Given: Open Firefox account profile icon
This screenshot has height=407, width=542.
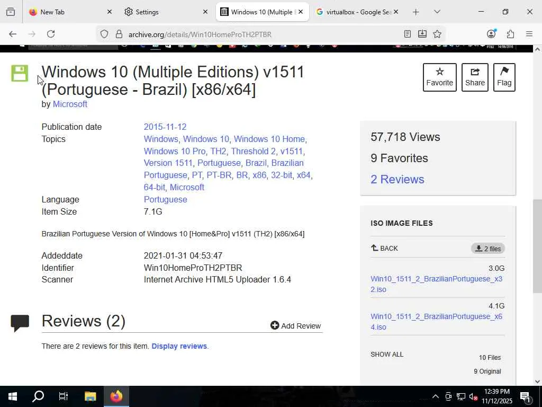Looking at the screenshot, I should click(491, 33).
